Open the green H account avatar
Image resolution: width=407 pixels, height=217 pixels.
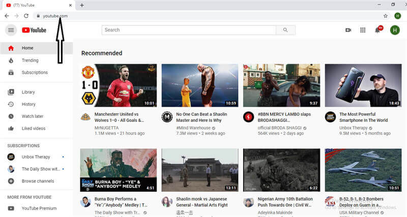coord(394,30)
